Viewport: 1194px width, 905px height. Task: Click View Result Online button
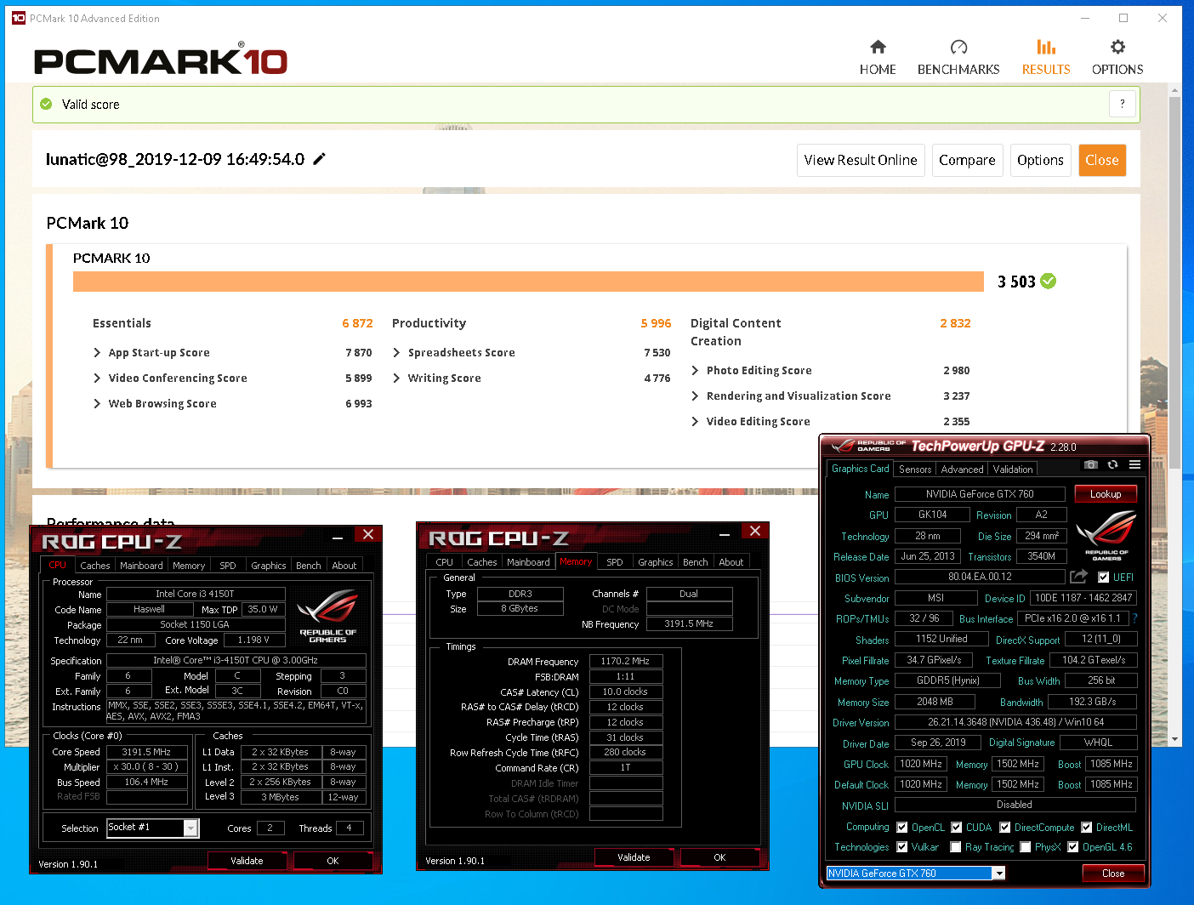(861, 160)
